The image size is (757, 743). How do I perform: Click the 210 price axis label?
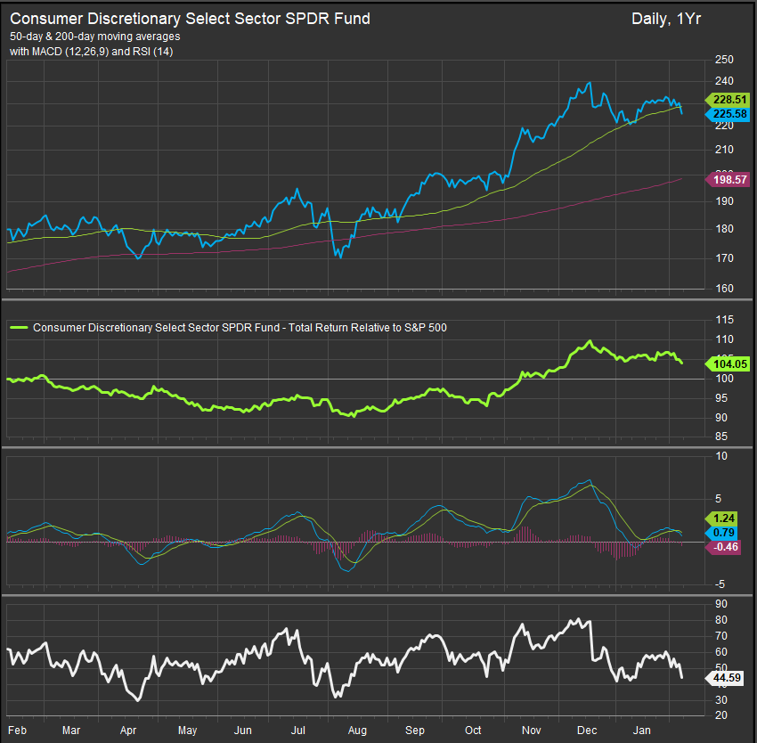pyautogui.click(x=724, y=150)
